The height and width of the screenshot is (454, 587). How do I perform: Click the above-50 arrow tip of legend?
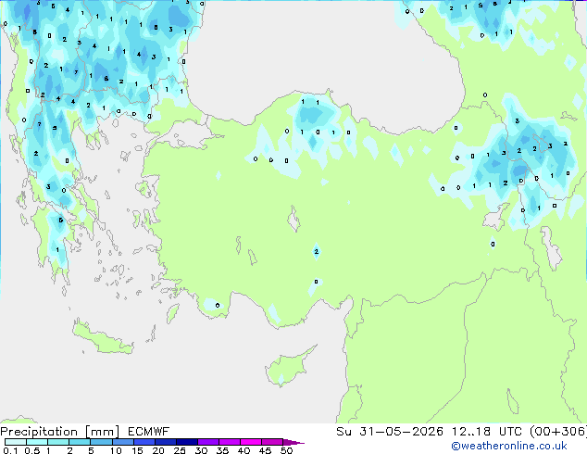pos(293,442)
